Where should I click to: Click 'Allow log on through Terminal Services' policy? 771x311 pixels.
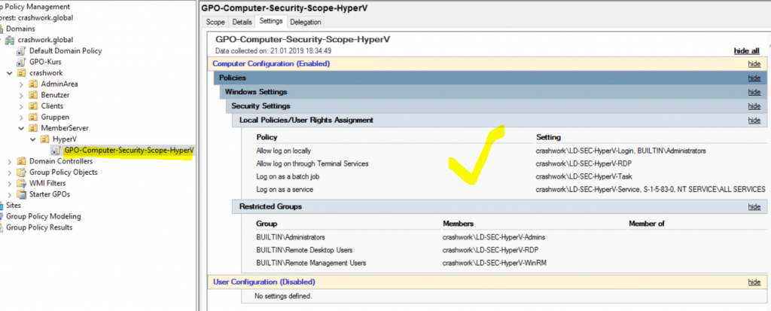(312, 163)
